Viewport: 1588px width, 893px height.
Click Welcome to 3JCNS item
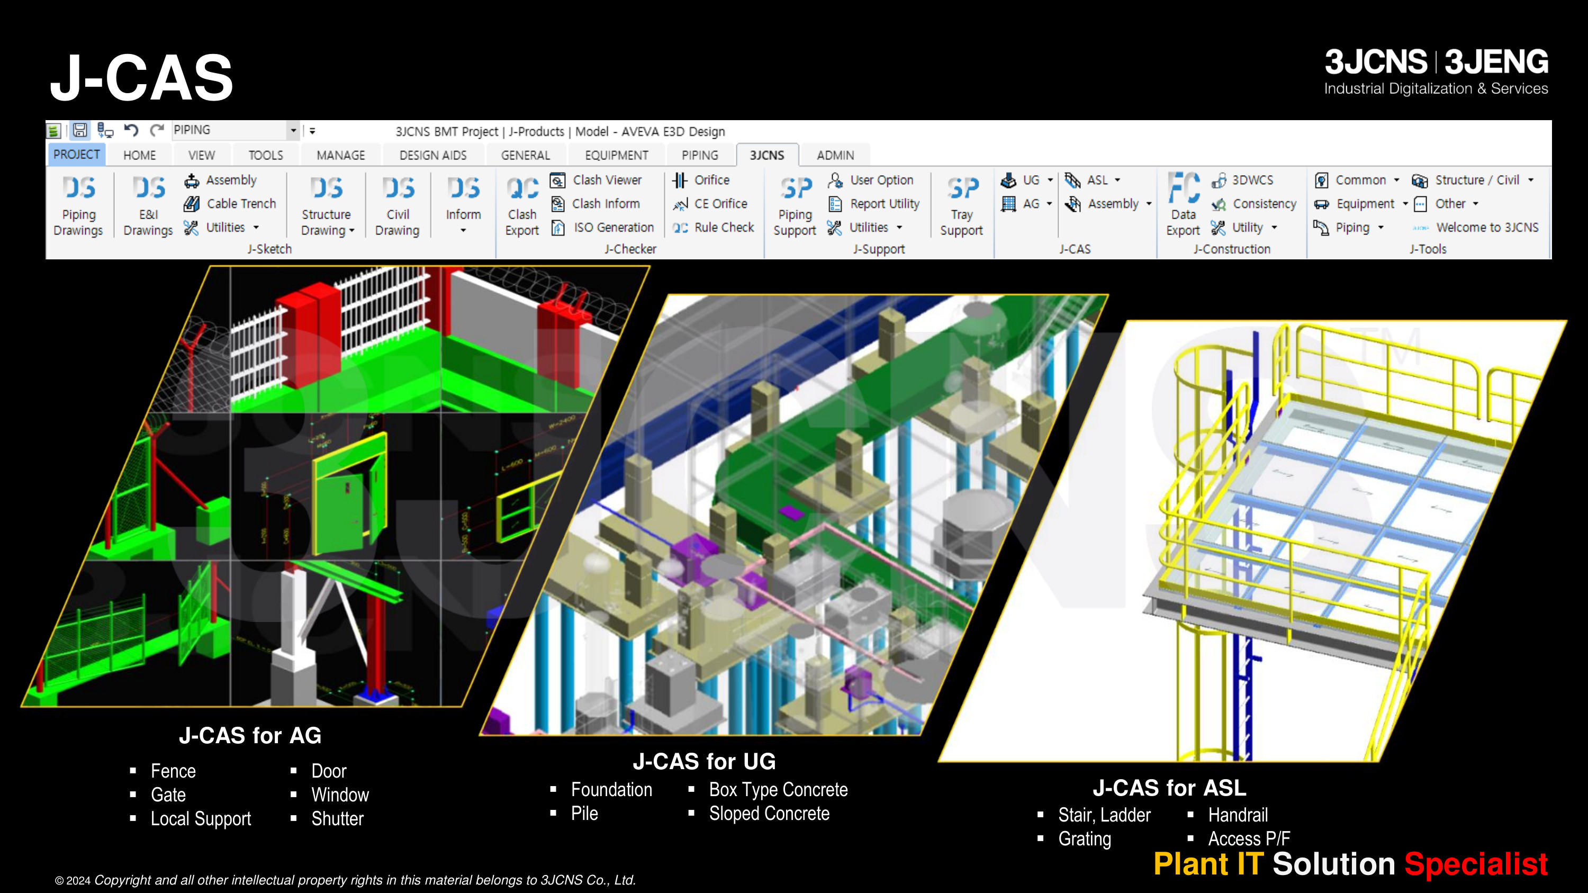(x=1475, y=228)
